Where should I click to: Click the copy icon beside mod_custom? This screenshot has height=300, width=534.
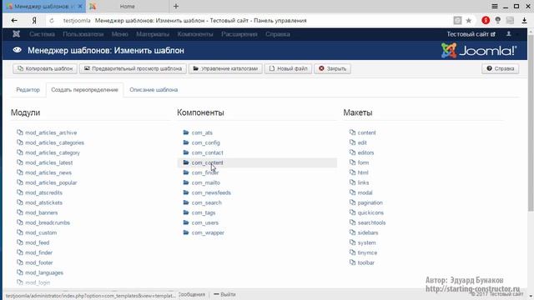(20, 232)
